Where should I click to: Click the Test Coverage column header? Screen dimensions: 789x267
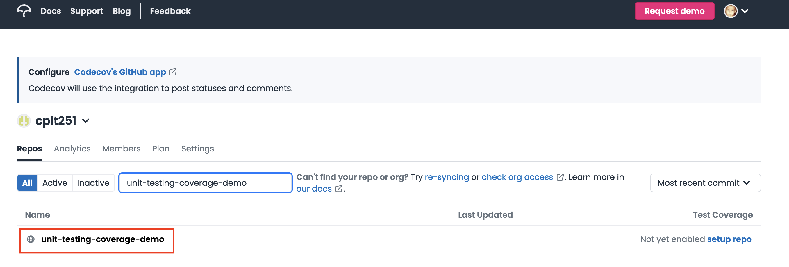(x=723, y=215)
